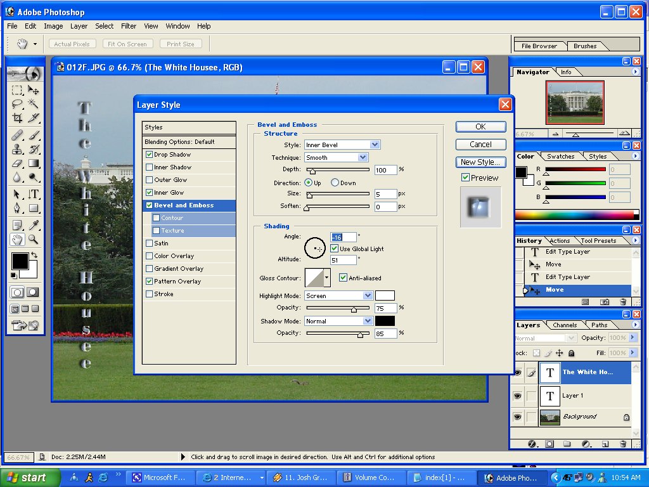Pick the Dodge tool
Image resolution: width=649 pixels, height=487 pixels.
click(33, 178)
